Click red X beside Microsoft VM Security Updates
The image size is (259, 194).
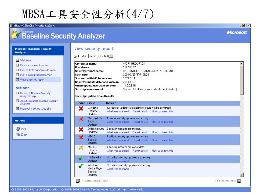point(81,119)
